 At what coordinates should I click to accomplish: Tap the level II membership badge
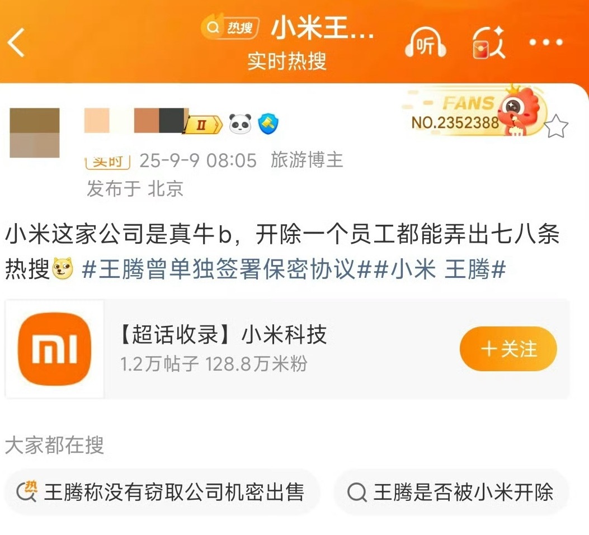(203, 124)
